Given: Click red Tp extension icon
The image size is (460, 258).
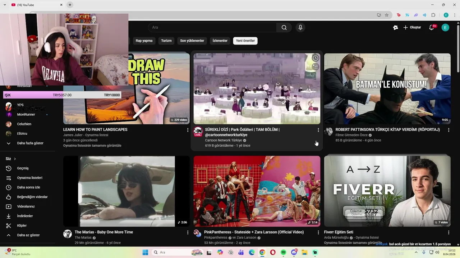Looking at the screenshot, I should coord(399,15).
